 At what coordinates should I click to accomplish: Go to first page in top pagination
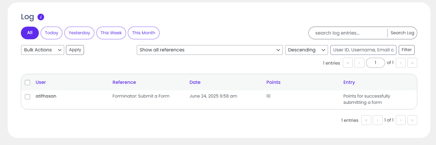(x=348, y=63)
